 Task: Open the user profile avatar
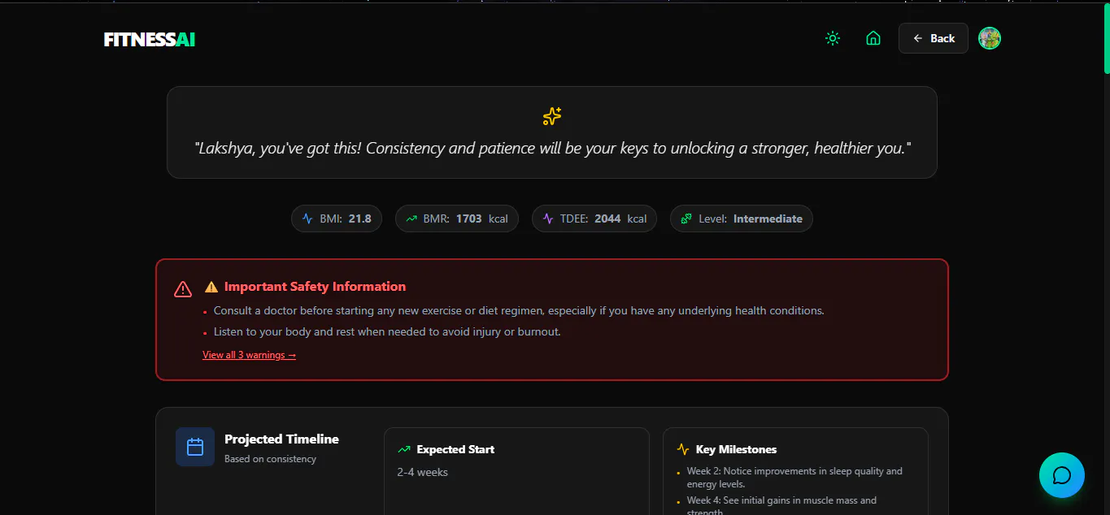click(990, 38)
